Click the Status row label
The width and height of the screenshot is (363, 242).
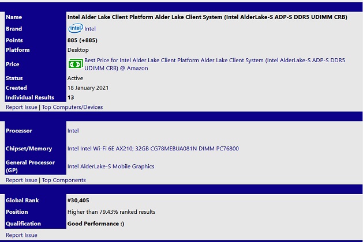pos(14,78)
